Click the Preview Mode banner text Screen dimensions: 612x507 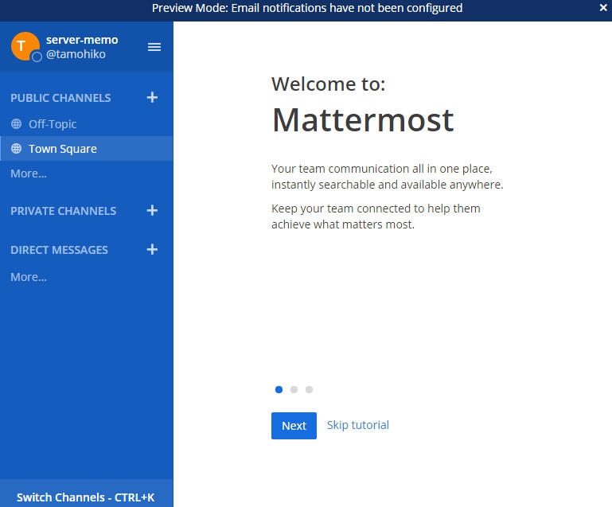coord(307,8)
